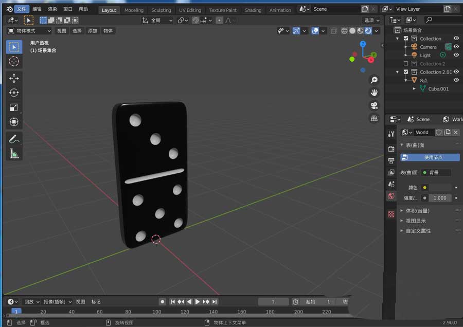Click the 强度 strength value slider

[440, 198]
